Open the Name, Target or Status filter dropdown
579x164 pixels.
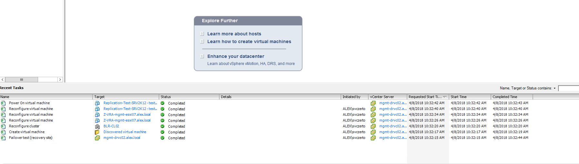coord(554,88)
